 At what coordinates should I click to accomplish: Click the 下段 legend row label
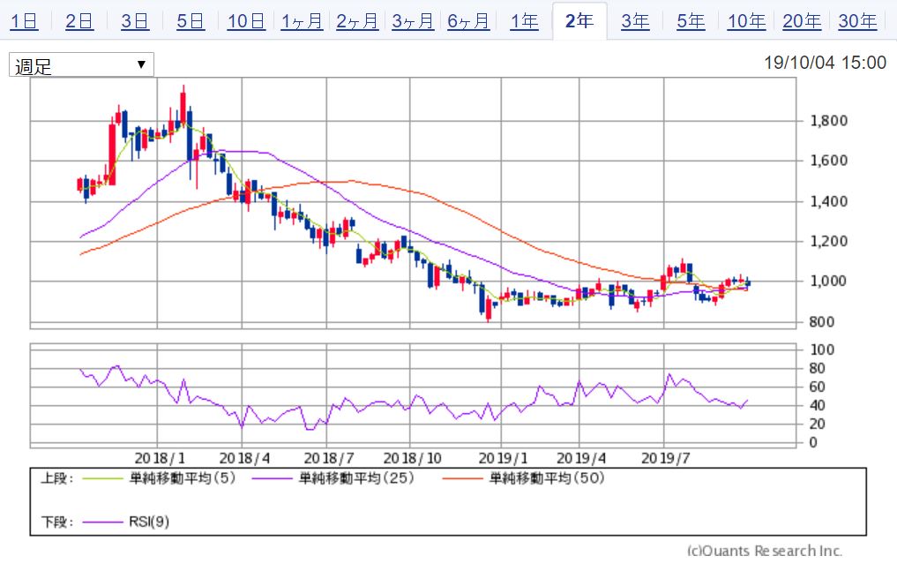56,522
